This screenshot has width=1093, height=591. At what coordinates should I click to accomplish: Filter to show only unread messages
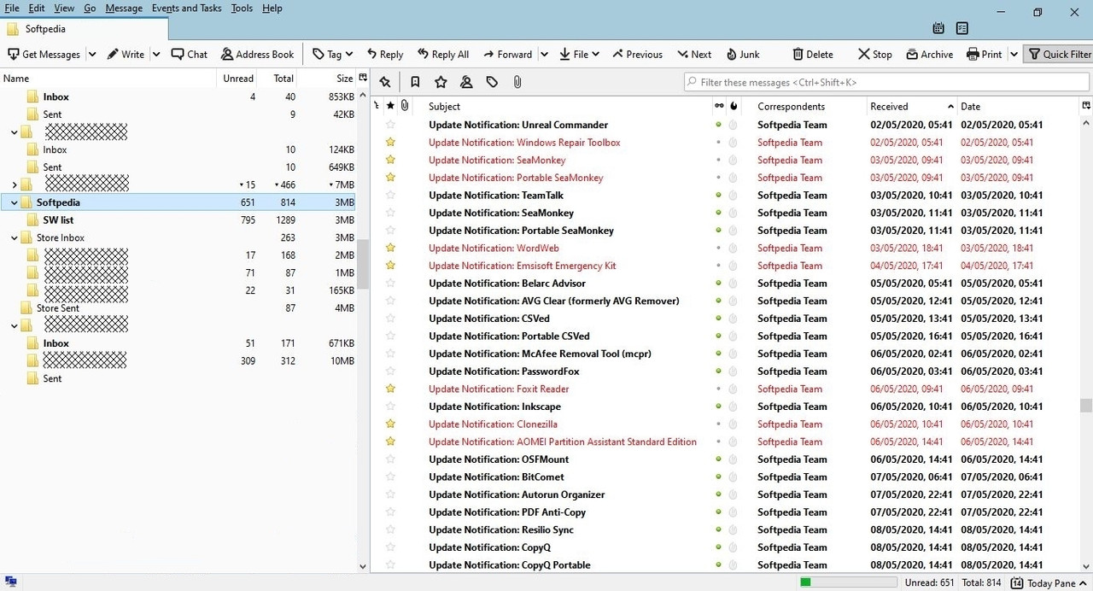coord(415,82)
